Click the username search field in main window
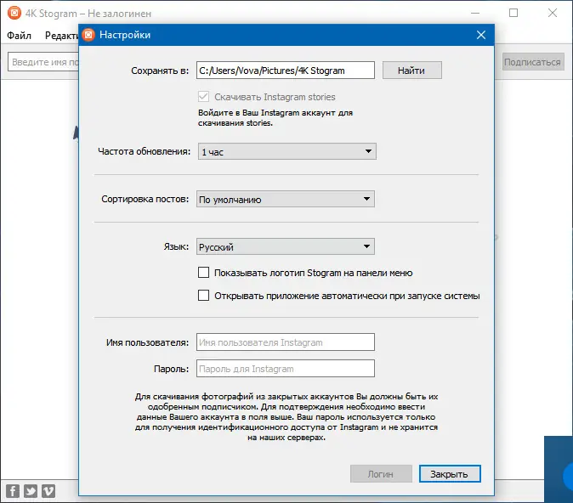Image resolution: width=573 pixels, height=503 pixels. [x=43, y=62]
